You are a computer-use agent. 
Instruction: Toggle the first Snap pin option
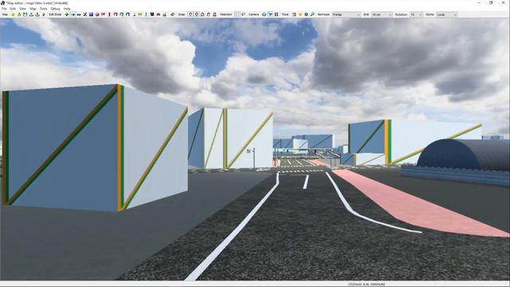190,14
